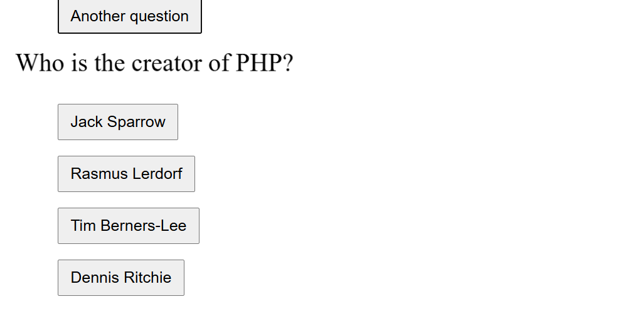638x309 pixels.
Task: Tap the button labeled Dennis Ritchie
Action: (121, 278)
